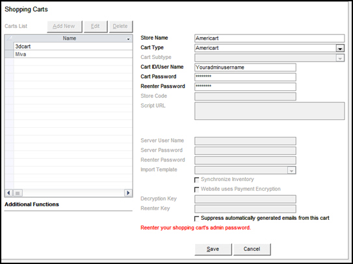
Task: Click the Add New cart button
Action: point(64,27)
